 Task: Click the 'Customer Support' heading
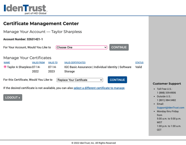[x=167, y=84]
